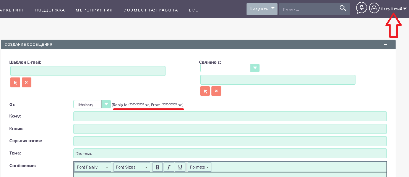Click the Копия field
409x177 pixels.
point(230,129)
